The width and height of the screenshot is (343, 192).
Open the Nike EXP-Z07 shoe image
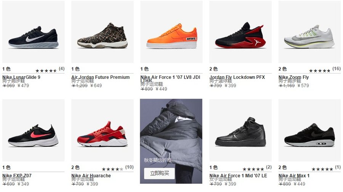point(34,130)
